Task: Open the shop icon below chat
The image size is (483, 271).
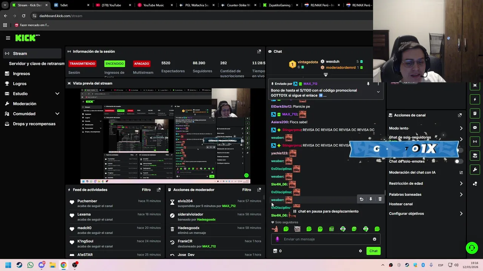Action: pos(275,251)
